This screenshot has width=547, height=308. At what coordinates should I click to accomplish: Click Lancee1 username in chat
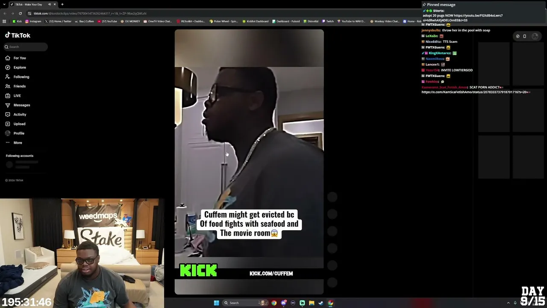point(432,65)
